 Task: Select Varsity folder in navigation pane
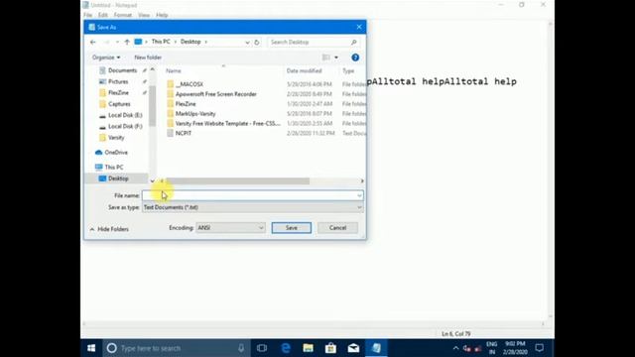tap(116, 138)
